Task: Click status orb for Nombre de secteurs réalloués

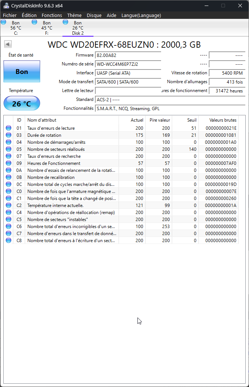Action: (8, 149)
